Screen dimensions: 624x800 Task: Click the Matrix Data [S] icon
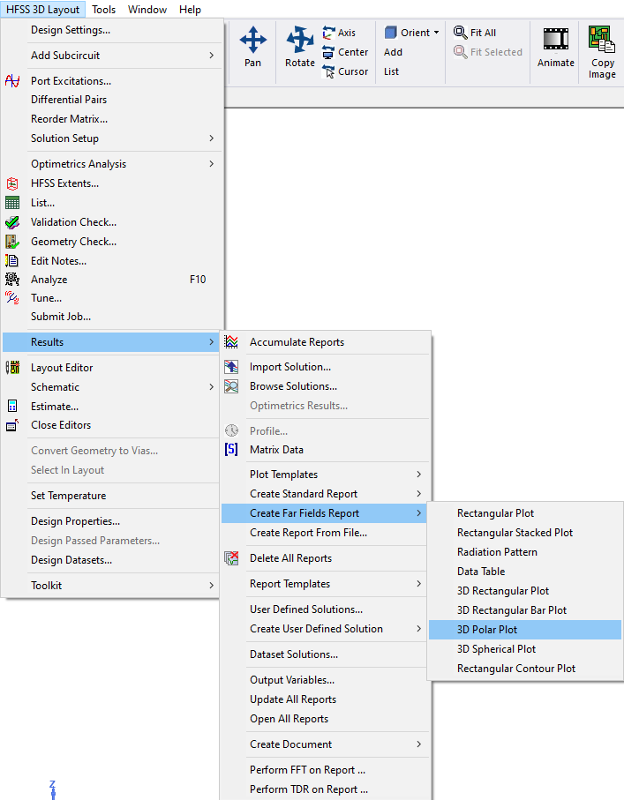coord(231,450)
